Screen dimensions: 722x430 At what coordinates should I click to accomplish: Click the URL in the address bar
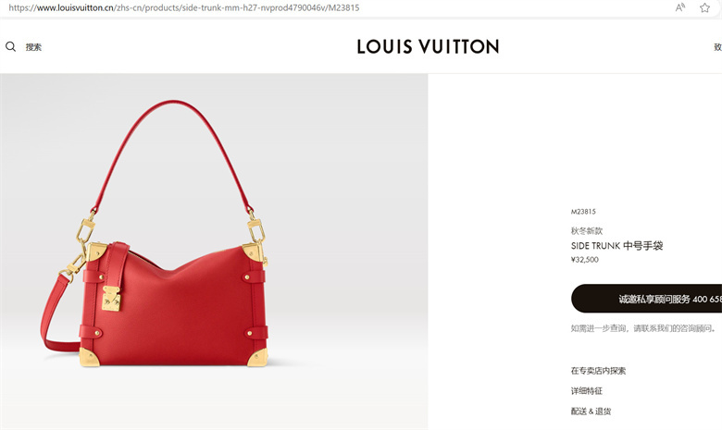click(184, 7)
